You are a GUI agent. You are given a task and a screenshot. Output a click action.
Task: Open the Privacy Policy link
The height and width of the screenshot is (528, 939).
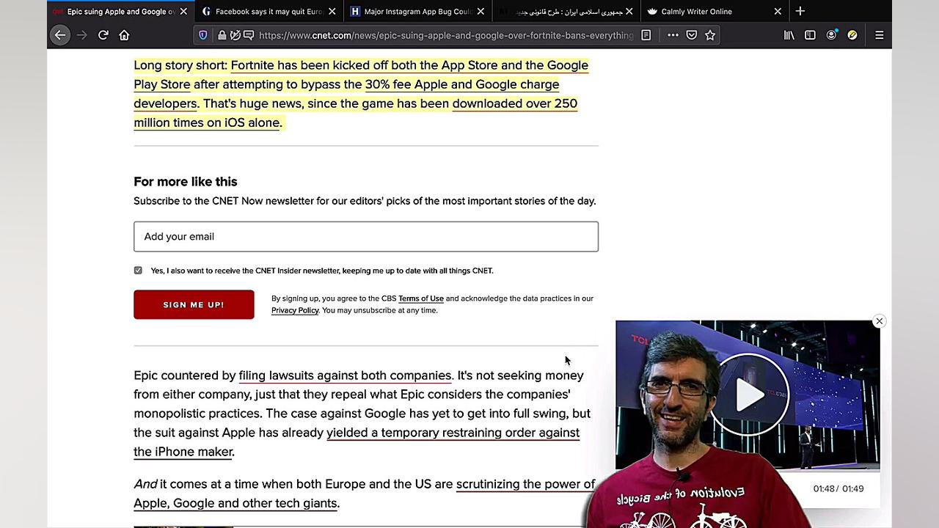pos(295,310)
